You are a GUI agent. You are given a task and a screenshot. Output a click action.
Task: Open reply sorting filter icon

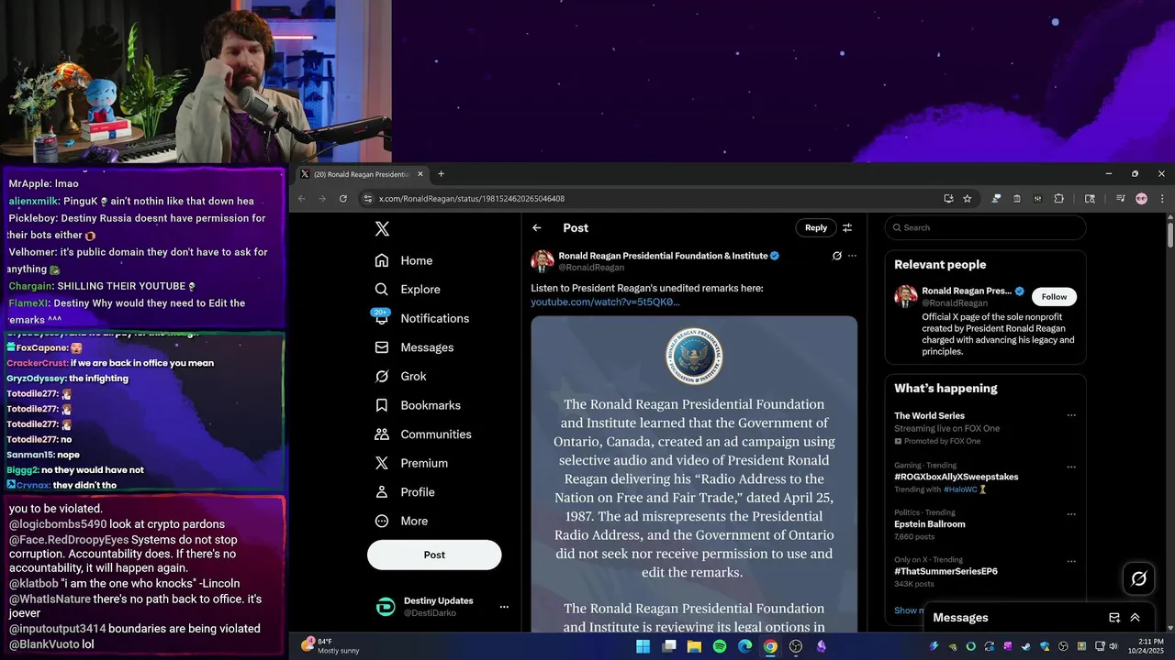847,227
